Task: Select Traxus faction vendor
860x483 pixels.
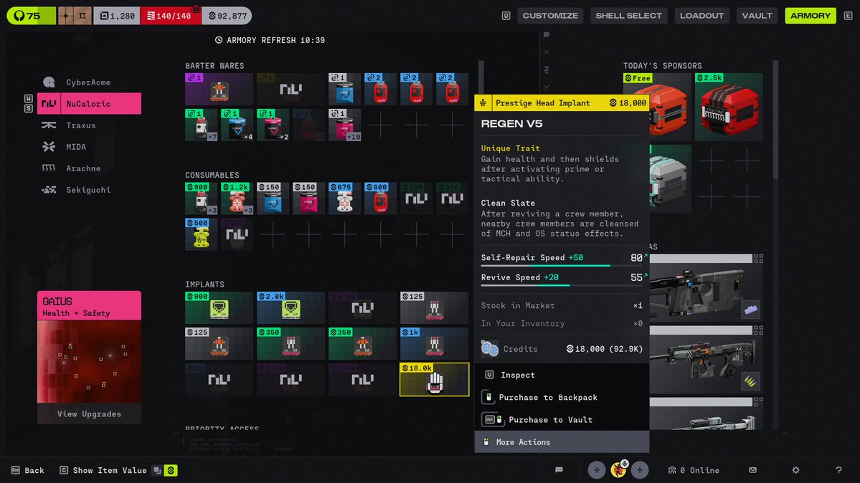Action: point(89,125)
